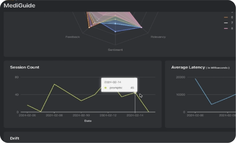Click the Feedback axis label on radar chart
Image resolution: width=236 pixels, height=143 pixels.
73,37
